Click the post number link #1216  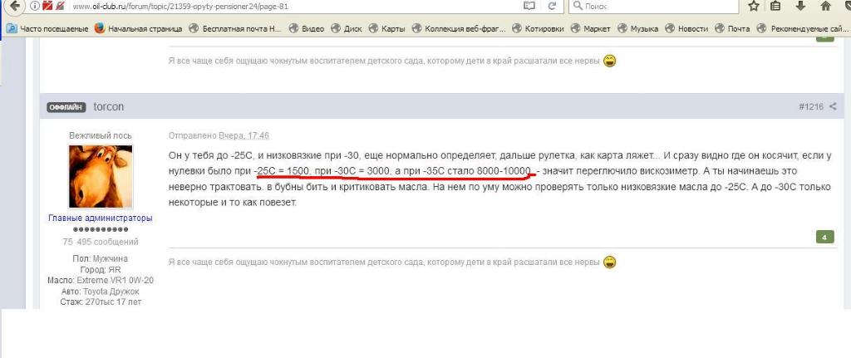tap(811, 107)
